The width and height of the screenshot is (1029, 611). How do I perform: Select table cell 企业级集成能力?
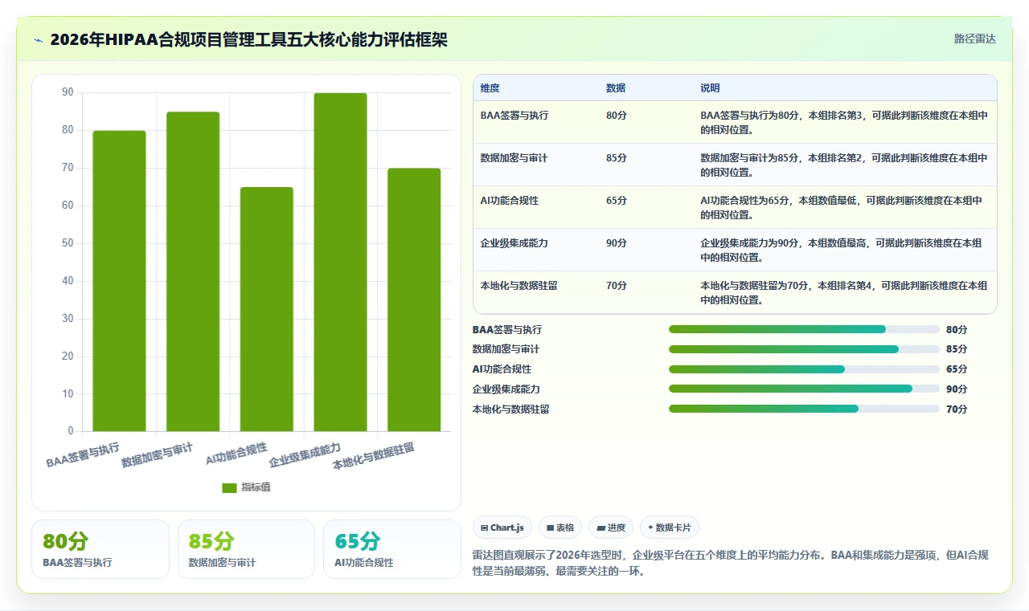pos(514,243)
